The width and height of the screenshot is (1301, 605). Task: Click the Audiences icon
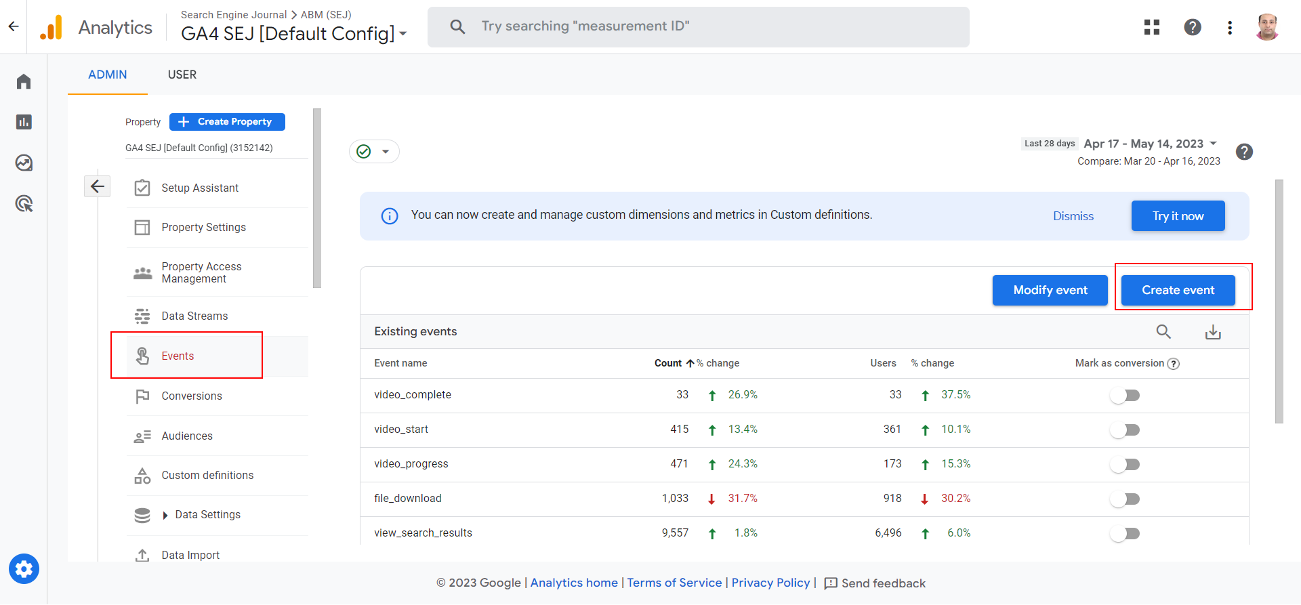click(x=142, y=436)
